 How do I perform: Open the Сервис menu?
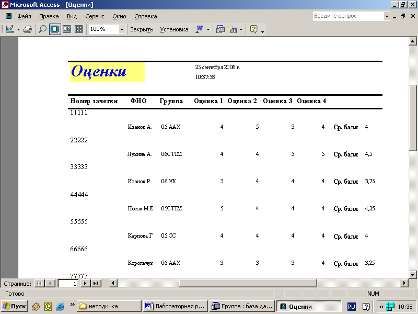coord(95,16)
